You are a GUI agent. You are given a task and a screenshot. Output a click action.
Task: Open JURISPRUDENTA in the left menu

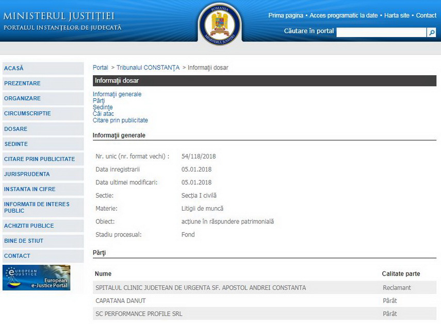(27, 174)
